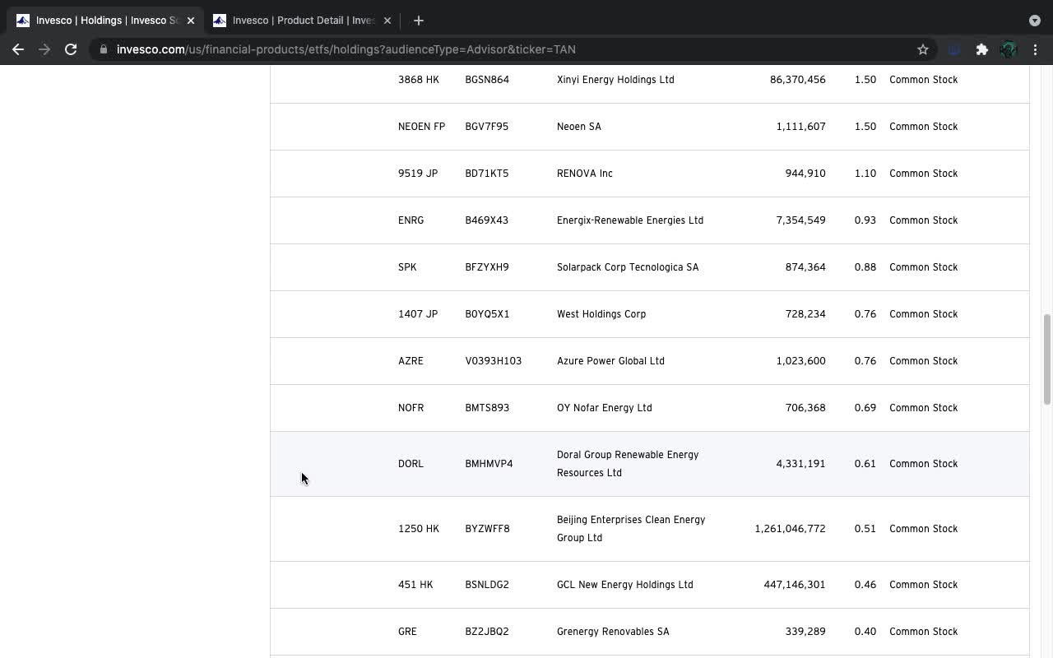
Task: Click ticker 9519 JP
Action: 418,174
